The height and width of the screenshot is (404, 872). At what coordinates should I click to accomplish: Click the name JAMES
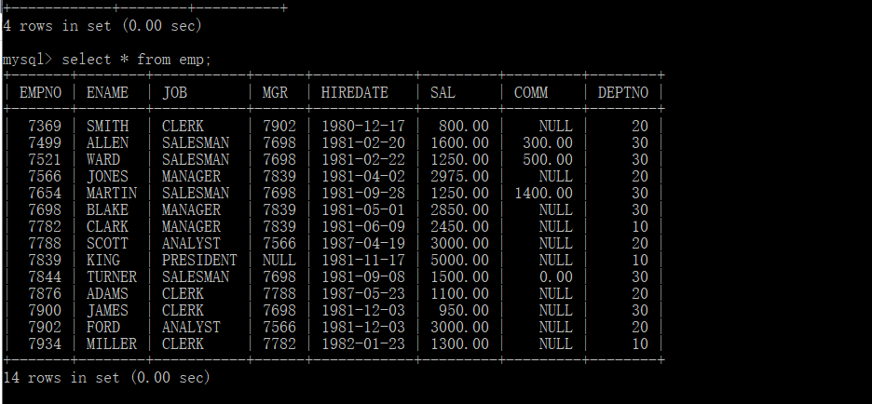[107, 310]
